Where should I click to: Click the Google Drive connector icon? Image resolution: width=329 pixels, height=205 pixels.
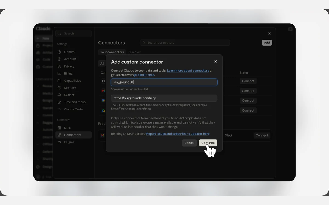pos(103,110)
